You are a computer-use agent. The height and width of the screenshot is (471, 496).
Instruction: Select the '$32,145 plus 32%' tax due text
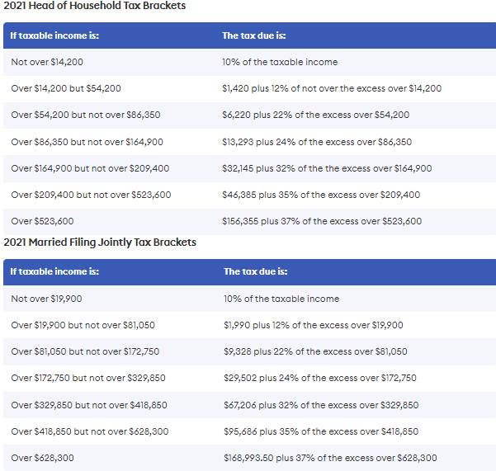click(x=327, y=168)
